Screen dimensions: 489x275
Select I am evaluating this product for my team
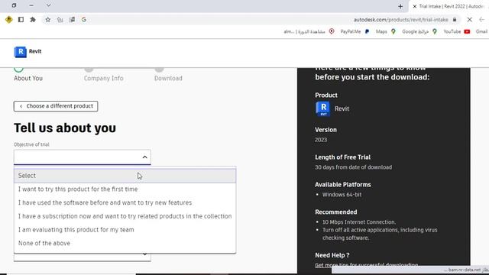click(125, 230)
